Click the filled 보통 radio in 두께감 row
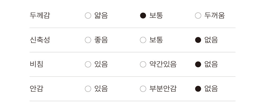This screenshot has height=108, width=265. 143,16
